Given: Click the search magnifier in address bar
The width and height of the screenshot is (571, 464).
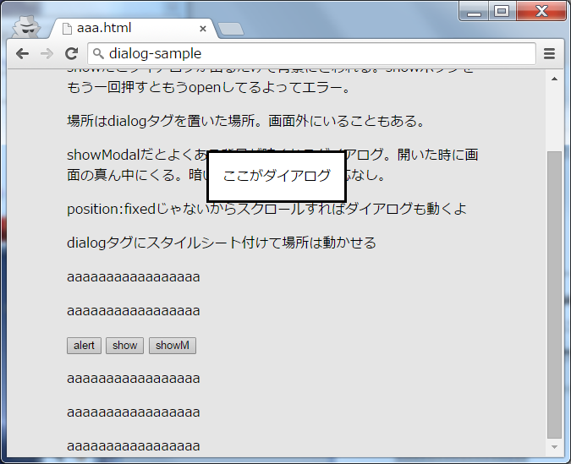Looking at the screenshot, I should point(97,53).
